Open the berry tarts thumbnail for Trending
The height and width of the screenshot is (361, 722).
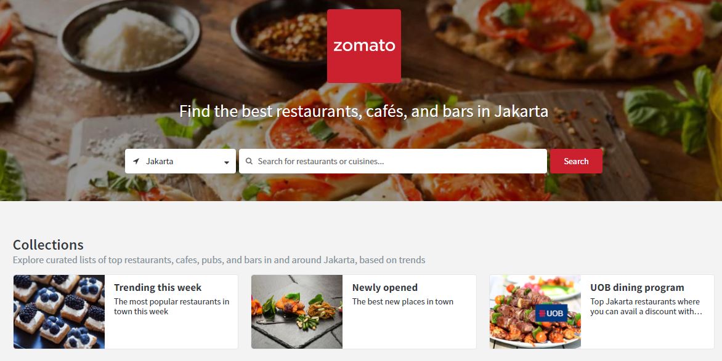(x=59, y=312)
